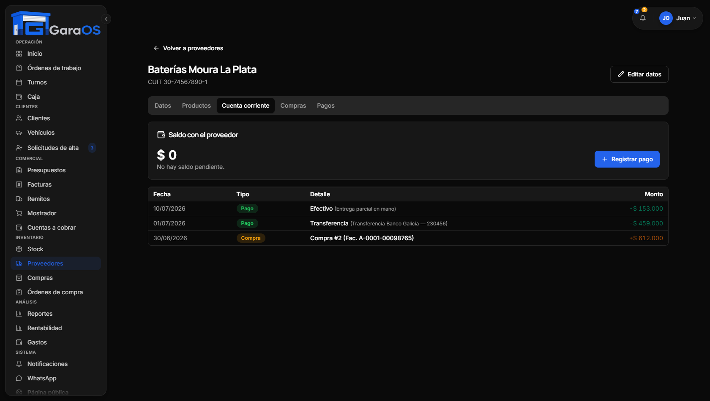Open Facturas in the sidebar
Screen dimensions: 710x401
pyautogui.click(x=56, y=184)
